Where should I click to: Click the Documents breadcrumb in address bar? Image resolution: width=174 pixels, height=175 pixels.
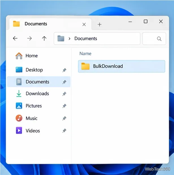pos(86,39)
